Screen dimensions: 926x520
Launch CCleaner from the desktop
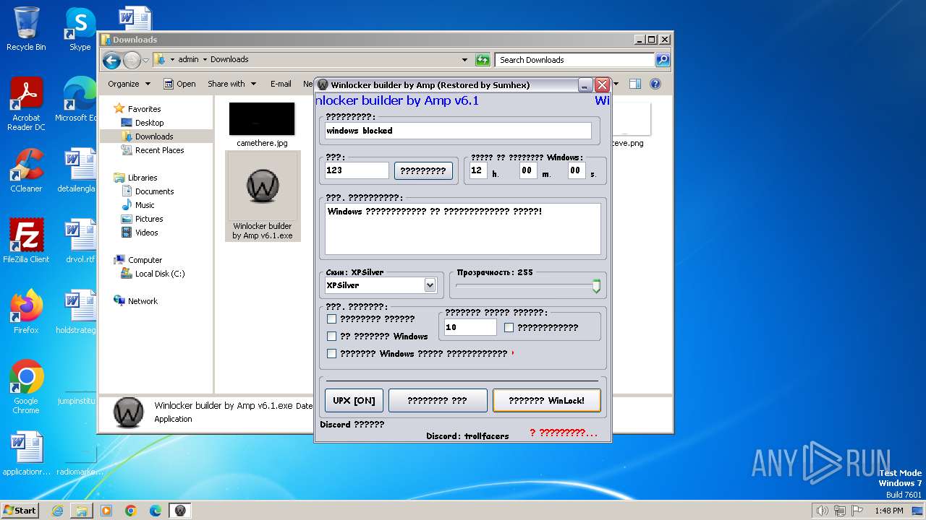26,170
